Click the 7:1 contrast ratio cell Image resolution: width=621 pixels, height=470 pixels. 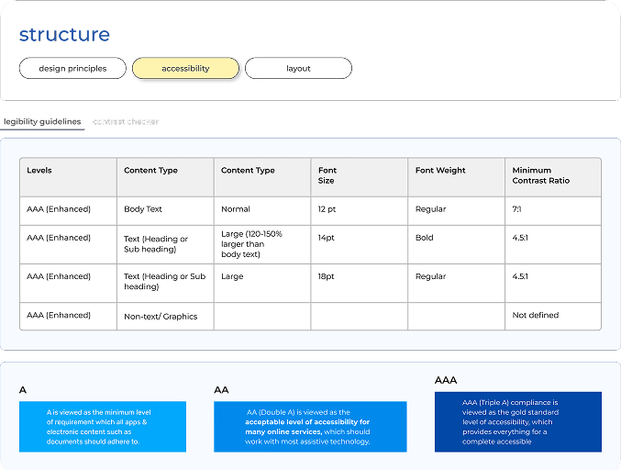coord(553,211)
